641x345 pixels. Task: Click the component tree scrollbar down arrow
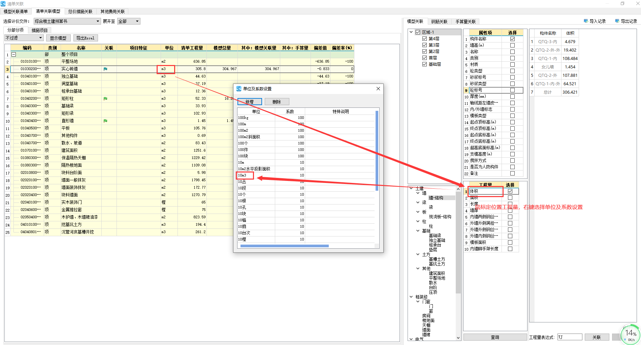[x=458, y=338]
